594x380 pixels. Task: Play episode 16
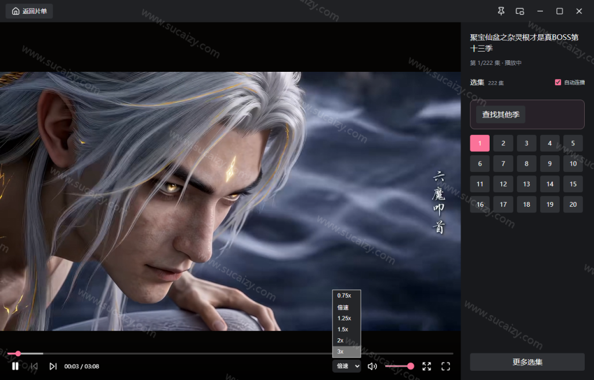[480, 204]
